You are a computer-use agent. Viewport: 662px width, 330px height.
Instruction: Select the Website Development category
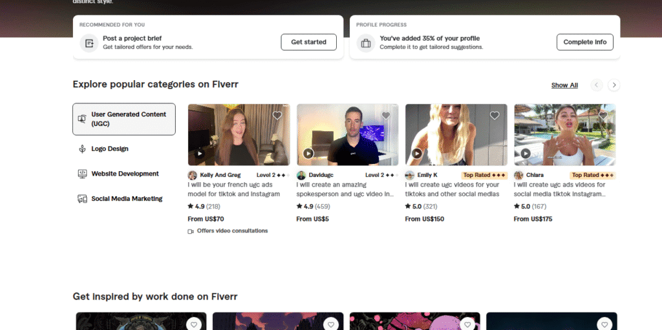pyautogui.click(x=124, y=174)
